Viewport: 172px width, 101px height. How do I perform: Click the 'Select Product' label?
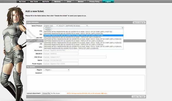[x=37, y=26]
